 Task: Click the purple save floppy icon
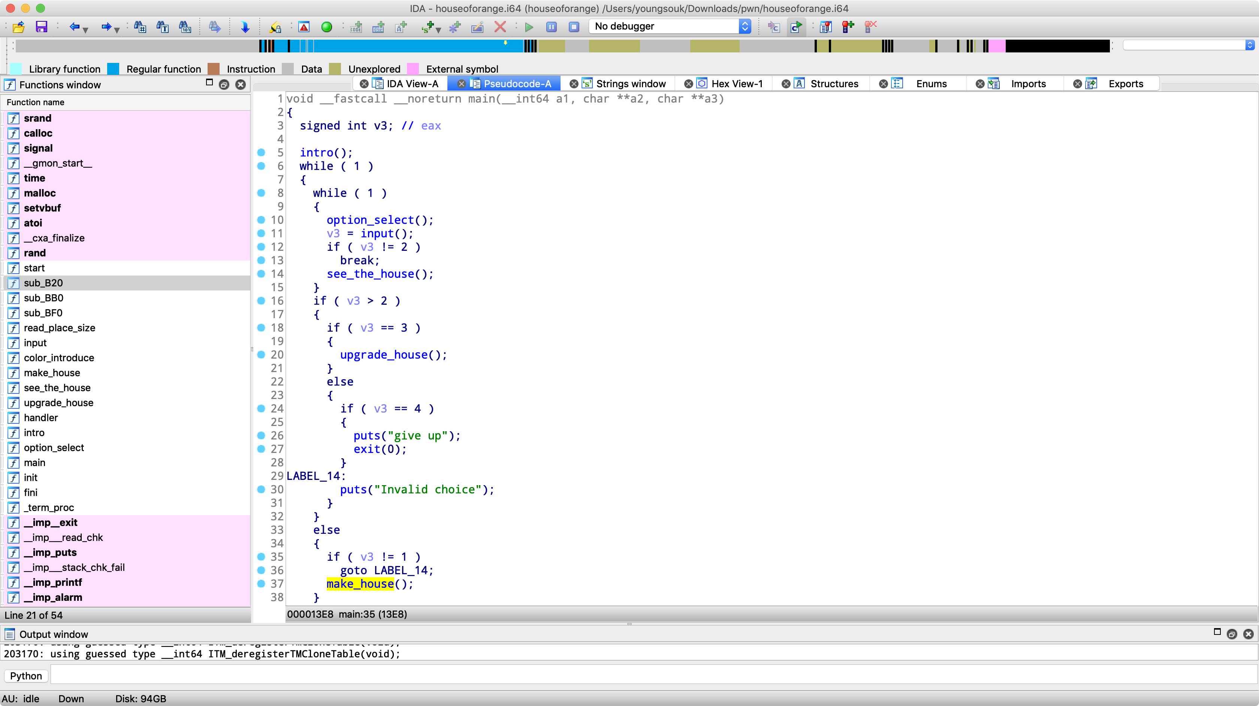(x=42, y=27)
